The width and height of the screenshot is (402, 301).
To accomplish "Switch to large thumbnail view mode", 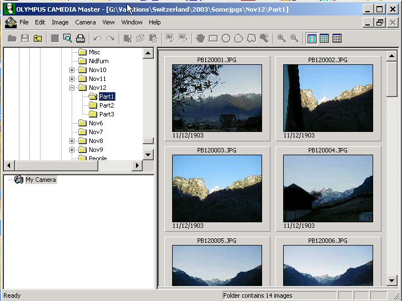I will 312,38.
